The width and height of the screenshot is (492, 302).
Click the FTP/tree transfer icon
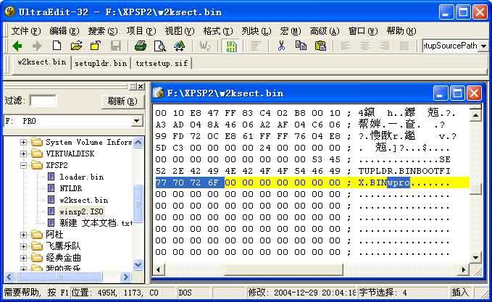pyautogui.click(x=180, y=46)
